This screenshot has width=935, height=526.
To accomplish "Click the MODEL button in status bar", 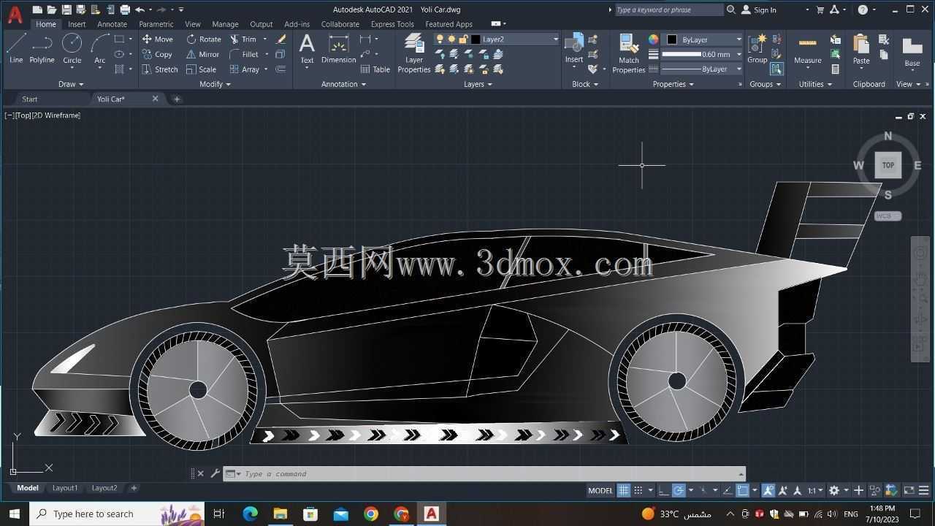I will (600, 490).
